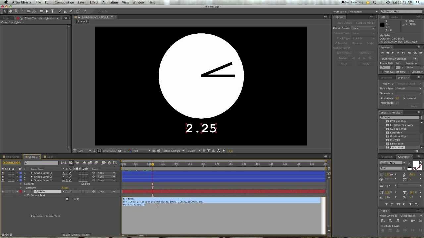
Task: Open Parent dropdown for Shape Layer 3
Action: coord(106,173)
